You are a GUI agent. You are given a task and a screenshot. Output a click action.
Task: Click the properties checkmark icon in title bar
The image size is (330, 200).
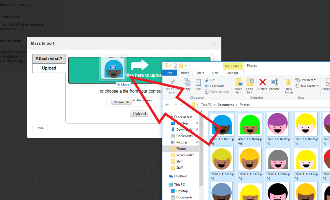click(x=175, y=65)
